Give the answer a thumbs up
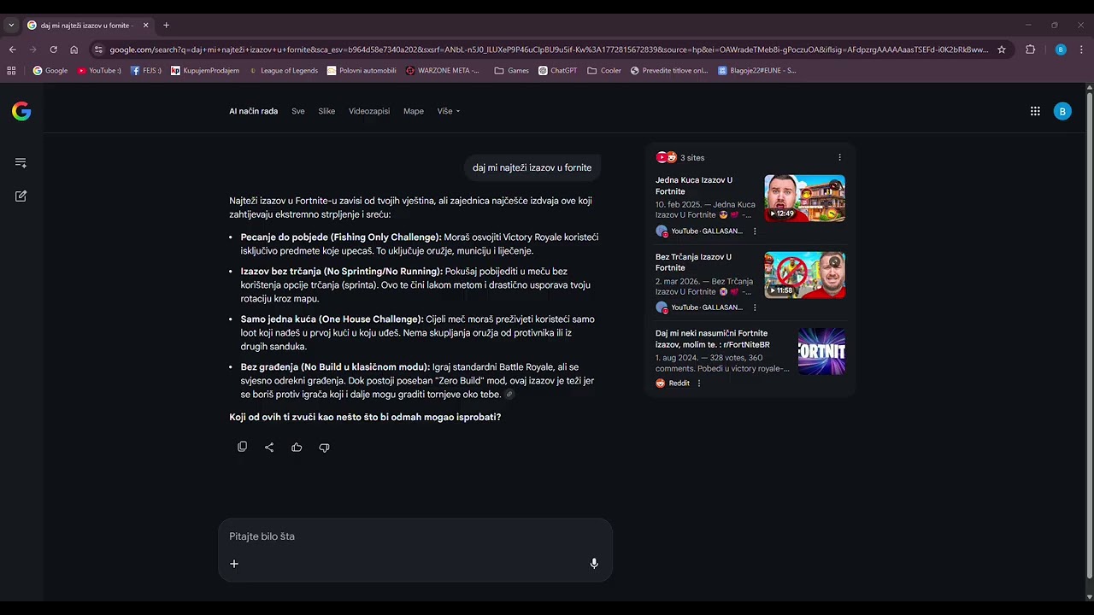Image resolution: width=1094 pixels, height=615 pixels. (297, 447)
